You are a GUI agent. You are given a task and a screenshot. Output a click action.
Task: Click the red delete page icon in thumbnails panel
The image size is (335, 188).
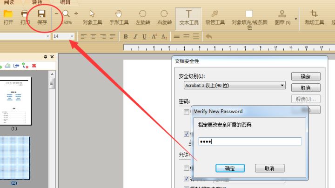[34, 66]
